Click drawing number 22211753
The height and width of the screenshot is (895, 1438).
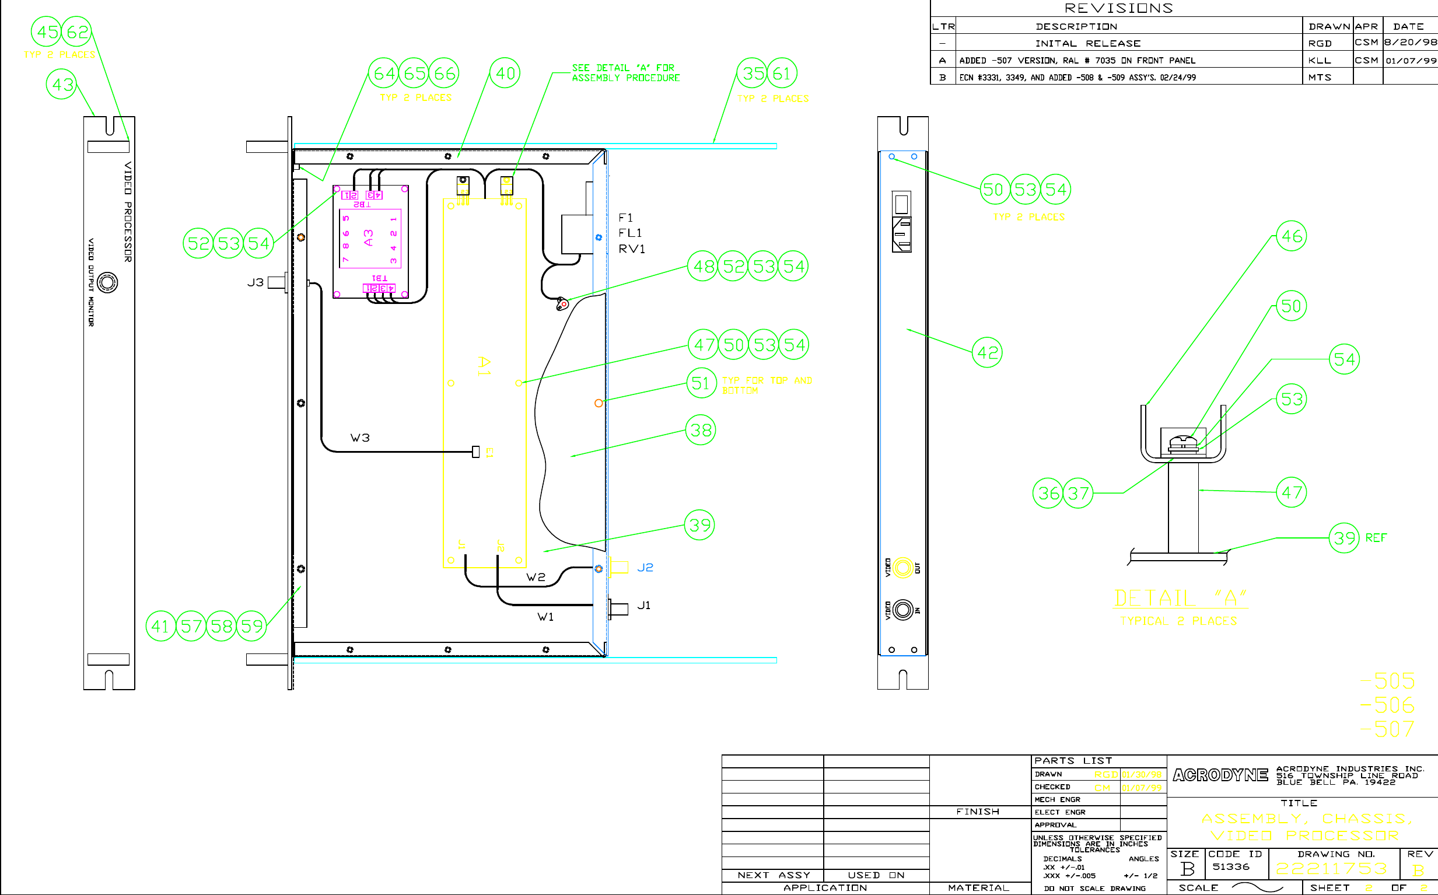point(1331,868)
